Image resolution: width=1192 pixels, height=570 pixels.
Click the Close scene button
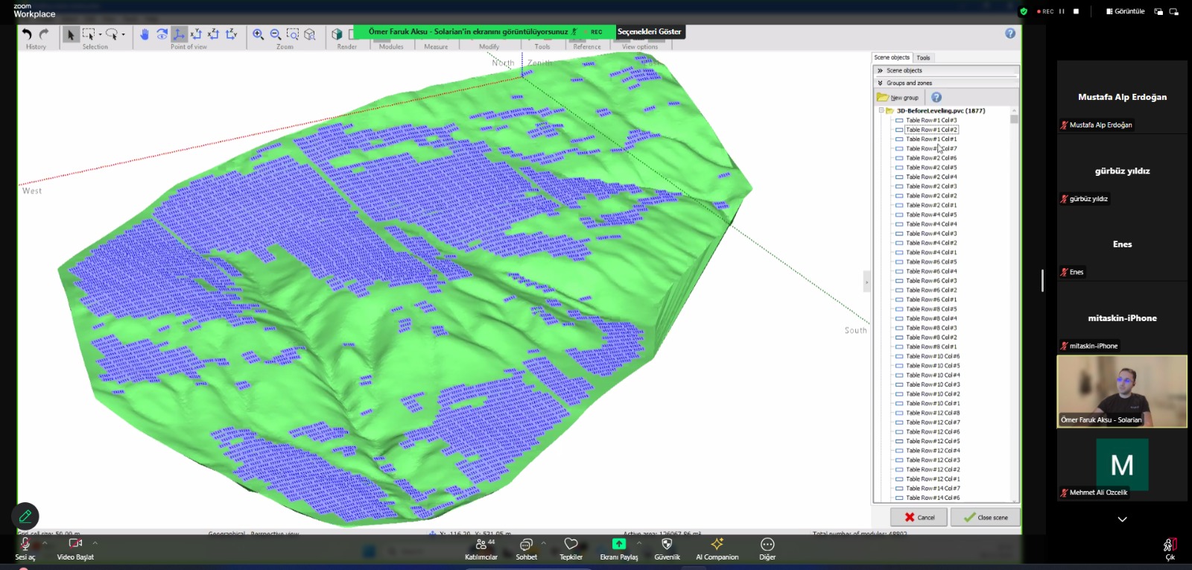985,517
